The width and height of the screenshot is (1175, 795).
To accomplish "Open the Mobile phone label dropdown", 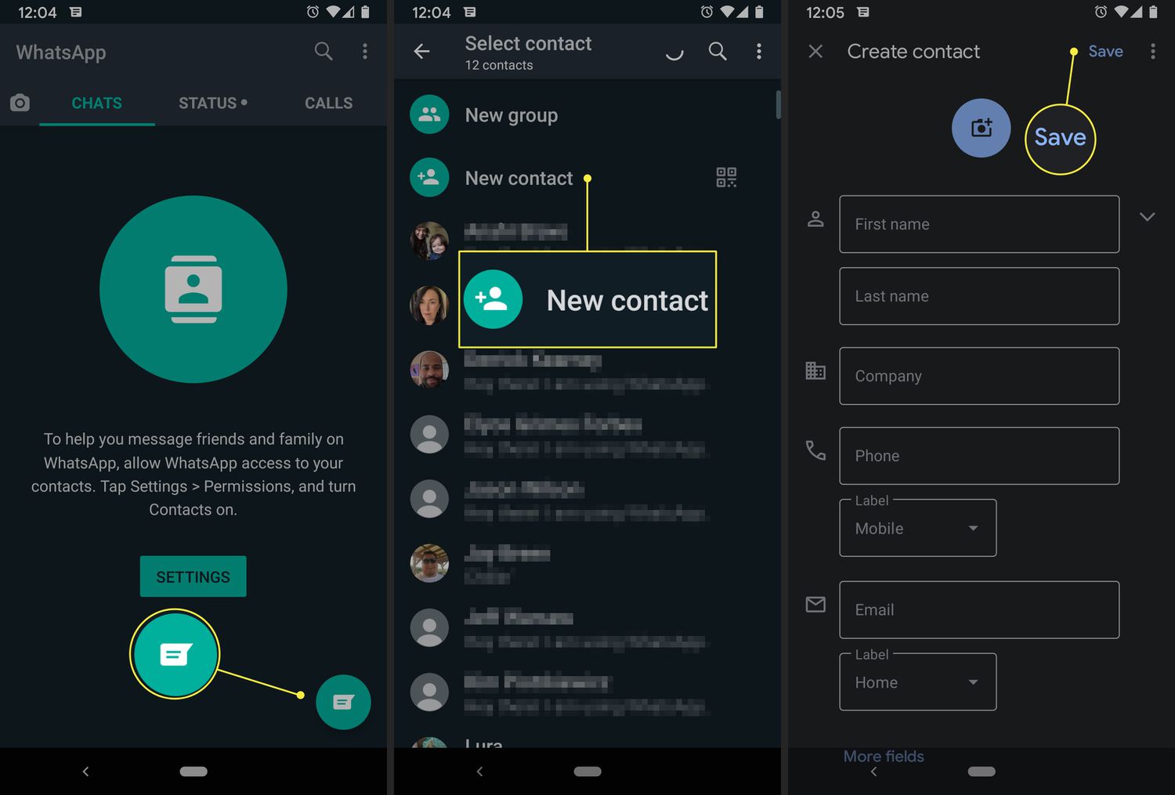I will pyautogui.click(x=918, y=529).
